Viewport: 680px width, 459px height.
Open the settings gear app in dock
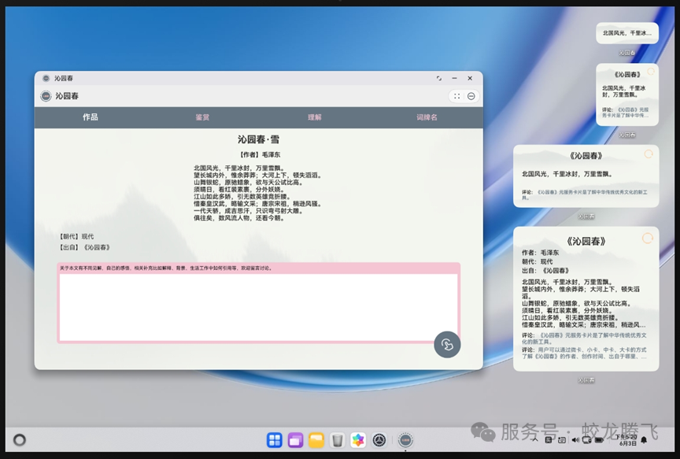(379, 440)
